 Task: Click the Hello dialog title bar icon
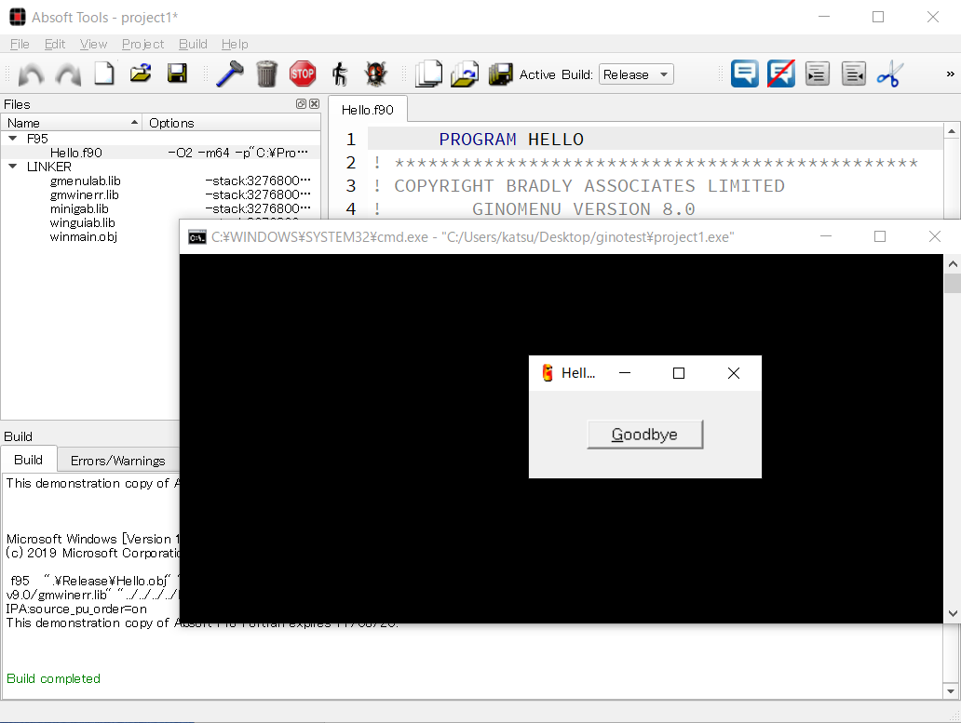(x=548, y=373)
